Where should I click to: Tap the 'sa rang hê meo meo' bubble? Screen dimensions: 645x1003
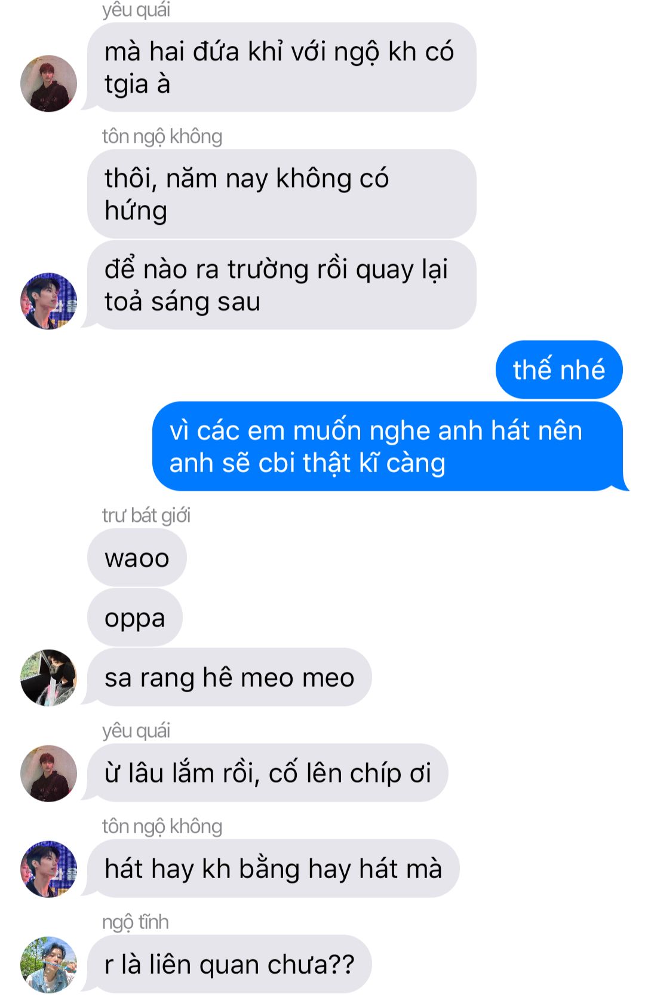229,677
